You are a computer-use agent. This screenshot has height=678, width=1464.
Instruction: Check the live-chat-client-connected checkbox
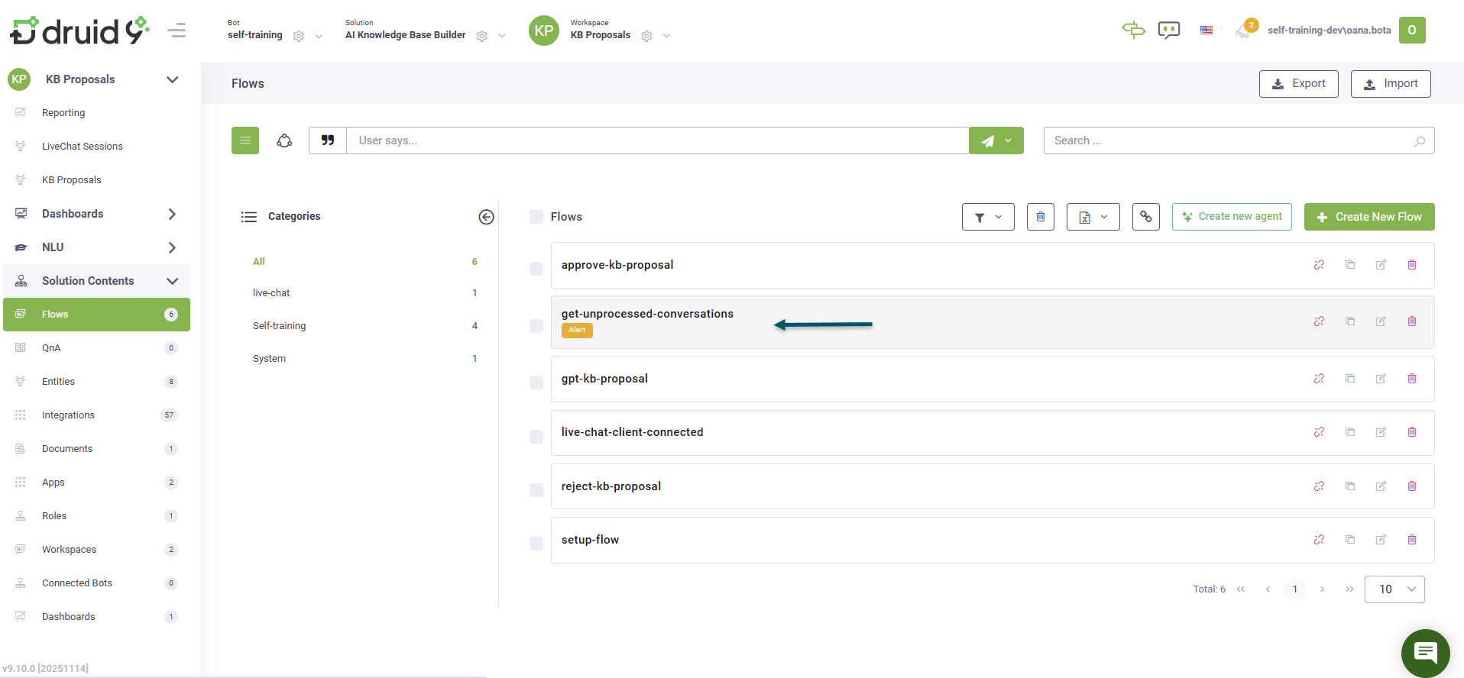tap(536, 437)
